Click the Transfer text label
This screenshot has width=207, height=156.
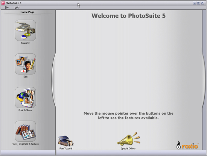(25, 43)
